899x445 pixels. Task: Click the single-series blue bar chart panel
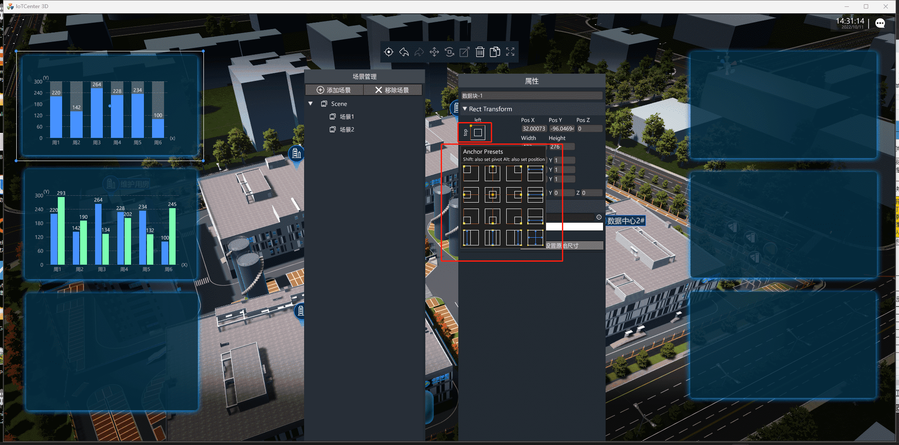coord(110,106)
